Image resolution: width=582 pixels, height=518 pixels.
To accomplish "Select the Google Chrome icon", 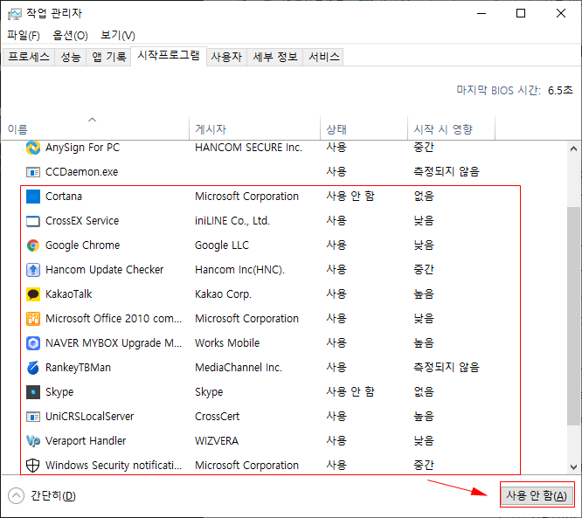I will [33, 245].
